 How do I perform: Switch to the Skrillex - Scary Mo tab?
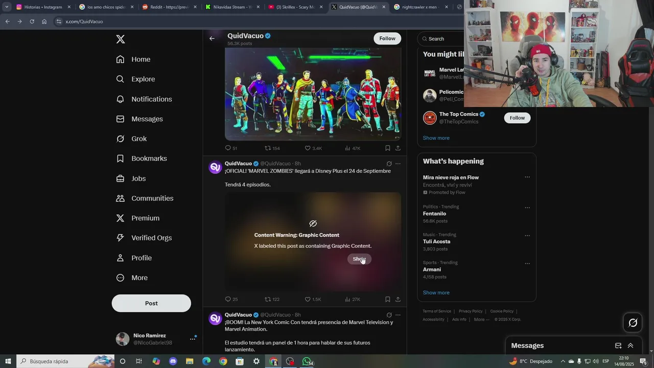[295, 7]
